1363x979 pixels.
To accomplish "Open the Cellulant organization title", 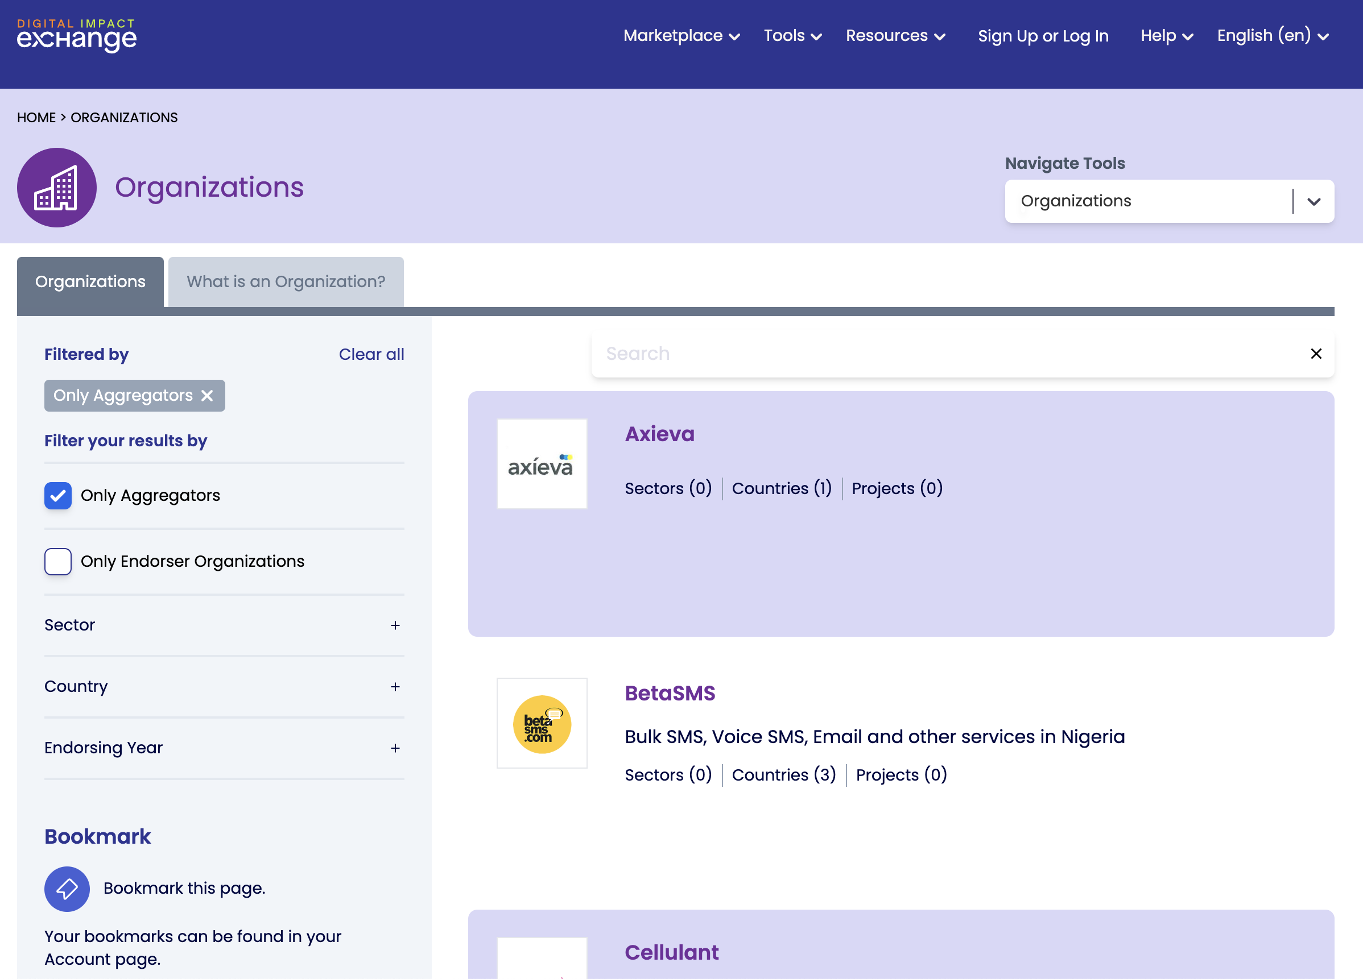I will tap(671, 953).
